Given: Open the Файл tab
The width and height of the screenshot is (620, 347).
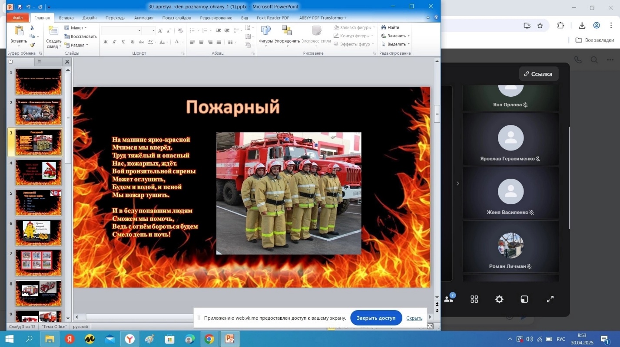Looking at the screenshot, I should point(18,18).
